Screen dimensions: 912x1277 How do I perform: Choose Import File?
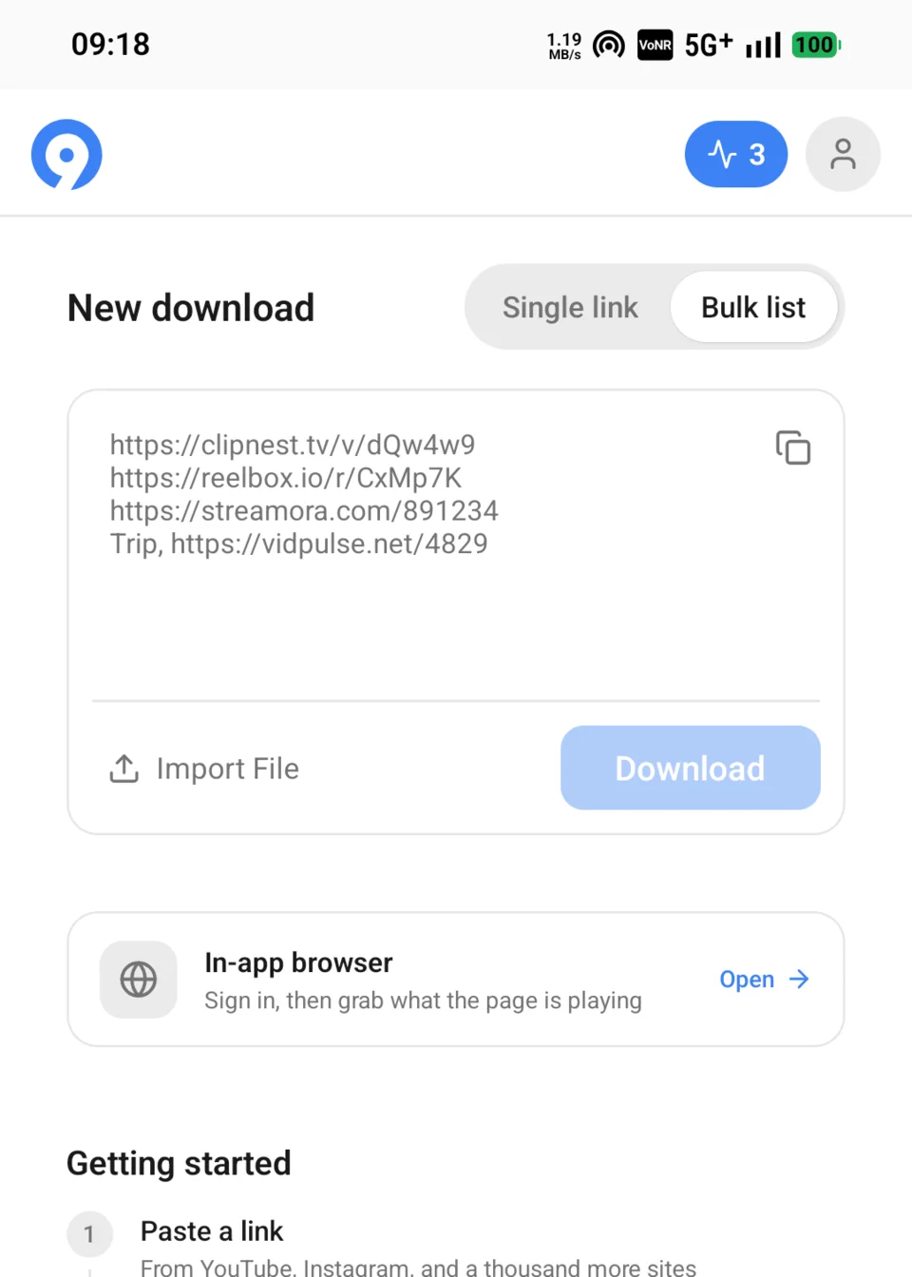coord(204,769)
